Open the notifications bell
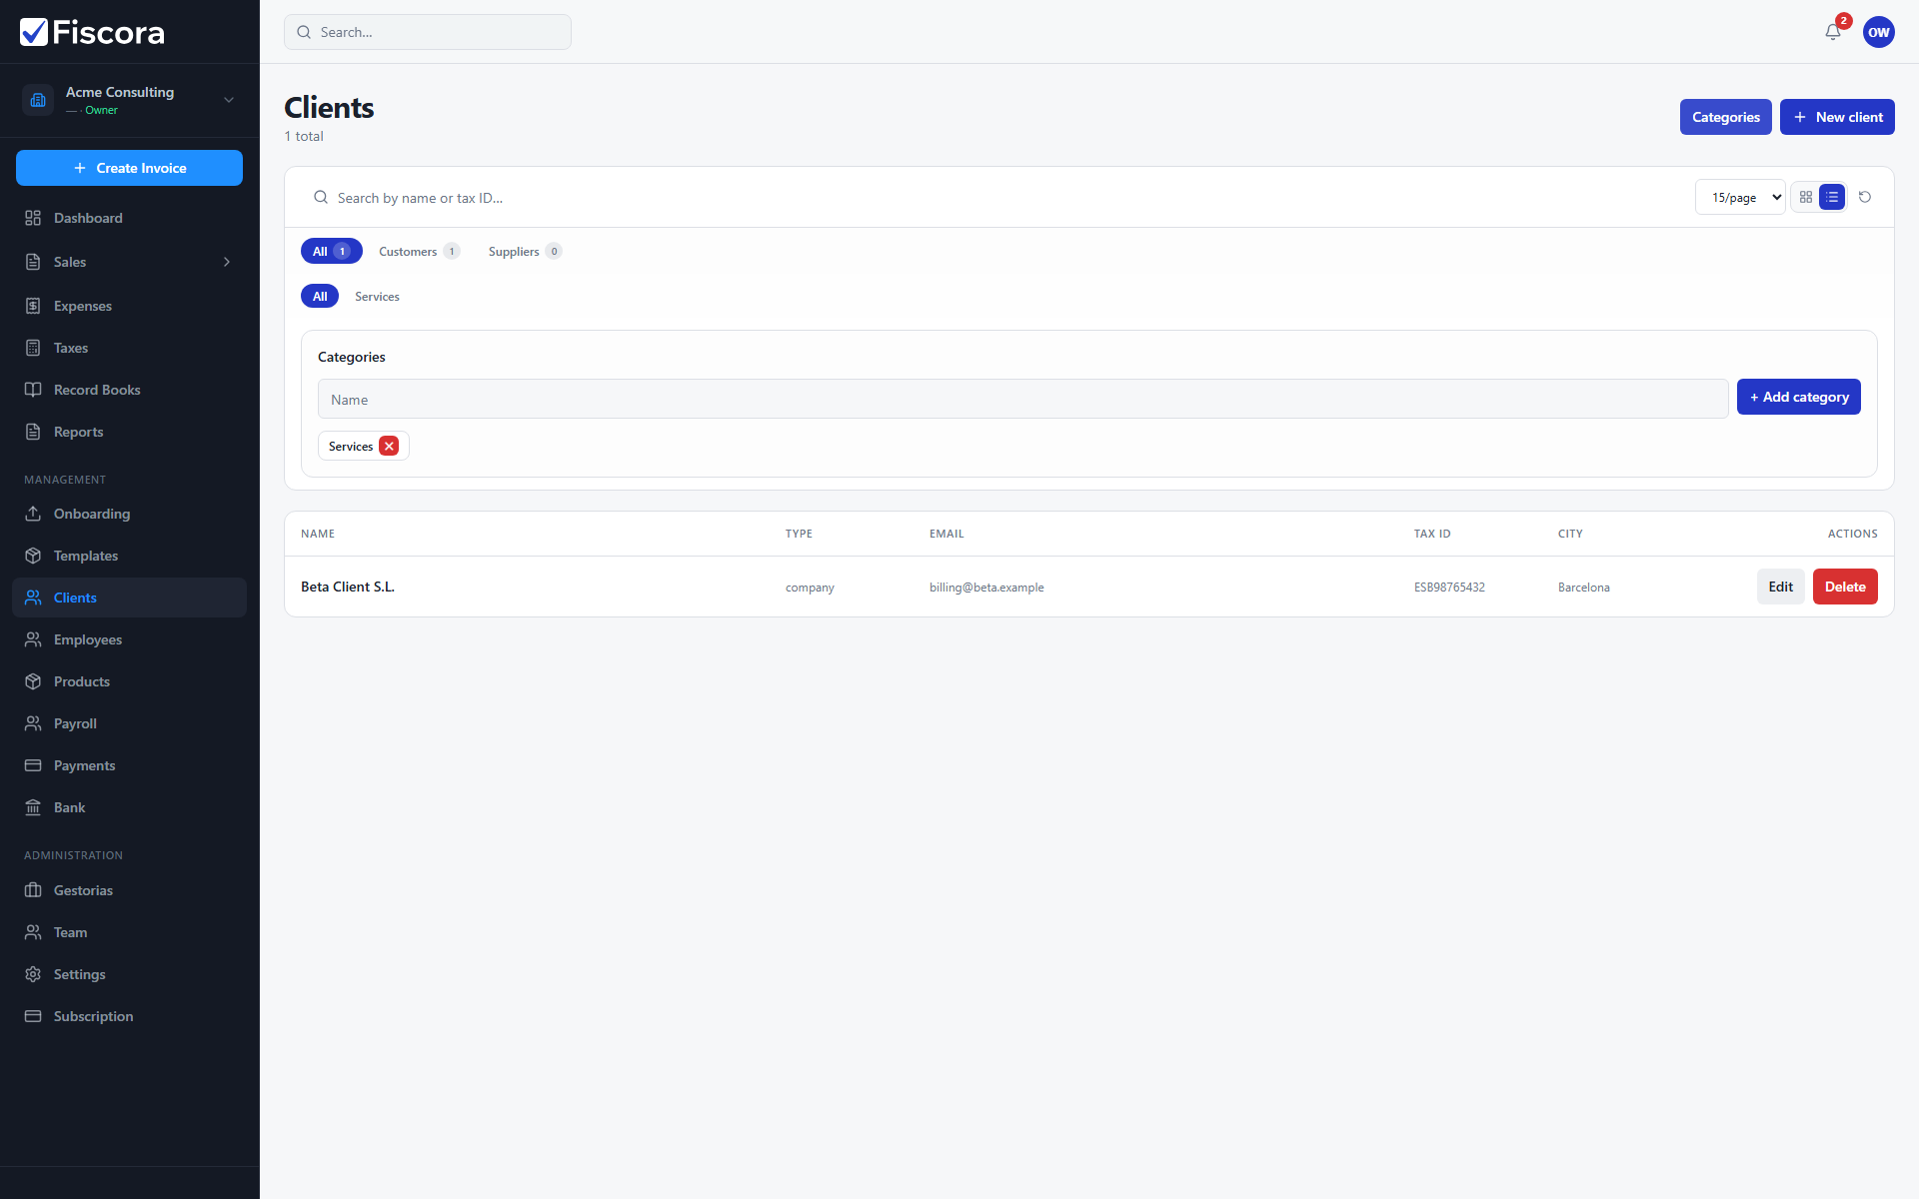 (x=1833, y=32)
